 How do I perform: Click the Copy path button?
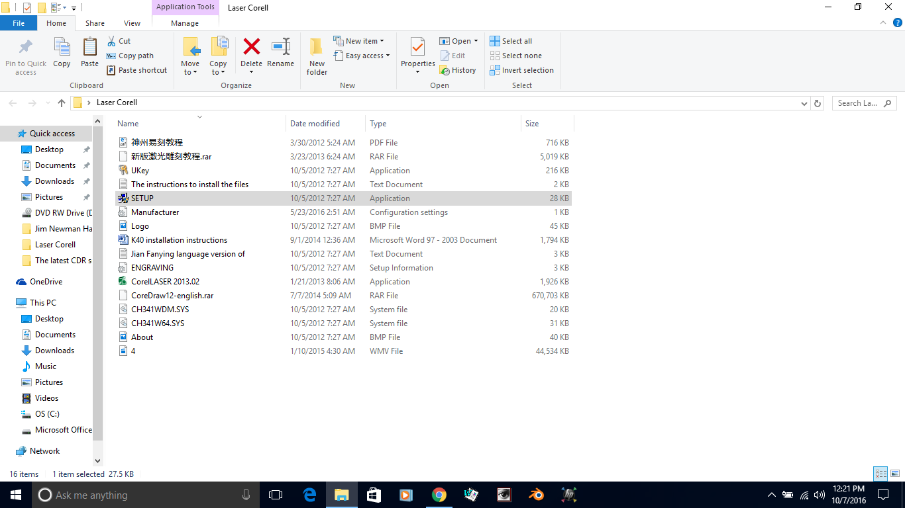pos(130,56)
